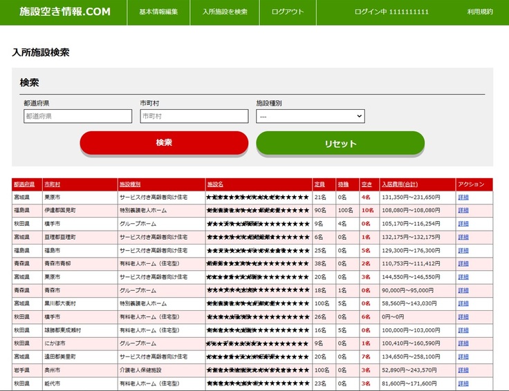Sort the table by 都道府県 column header
The image size is (509, 391).
(24, 184)
